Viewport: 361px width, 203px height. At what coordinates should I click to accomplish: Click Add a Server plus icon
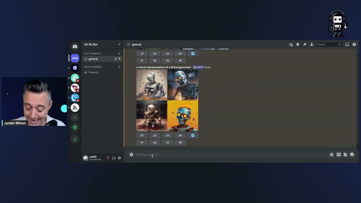[75, 117]
